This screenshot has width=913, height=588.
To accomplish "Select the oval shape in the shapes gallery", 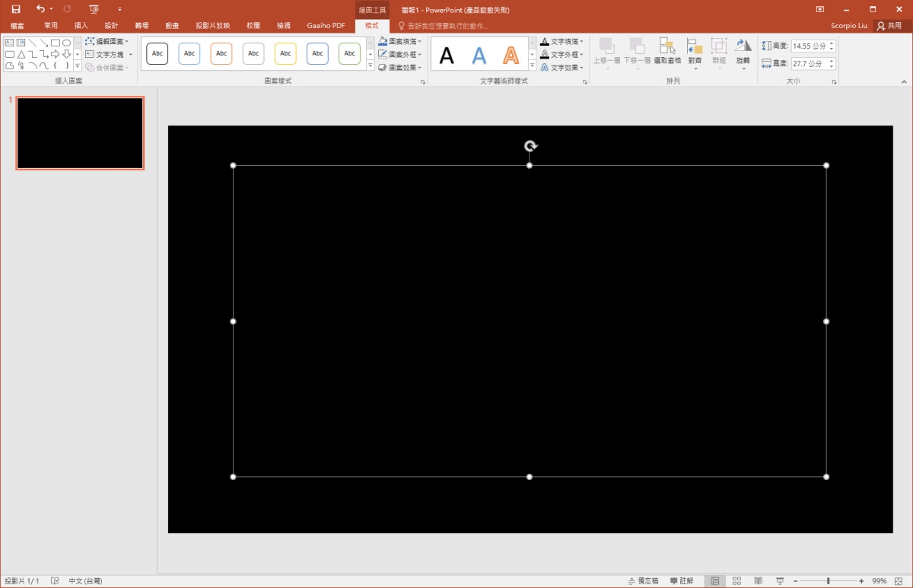I will click(x=67, y=43).
